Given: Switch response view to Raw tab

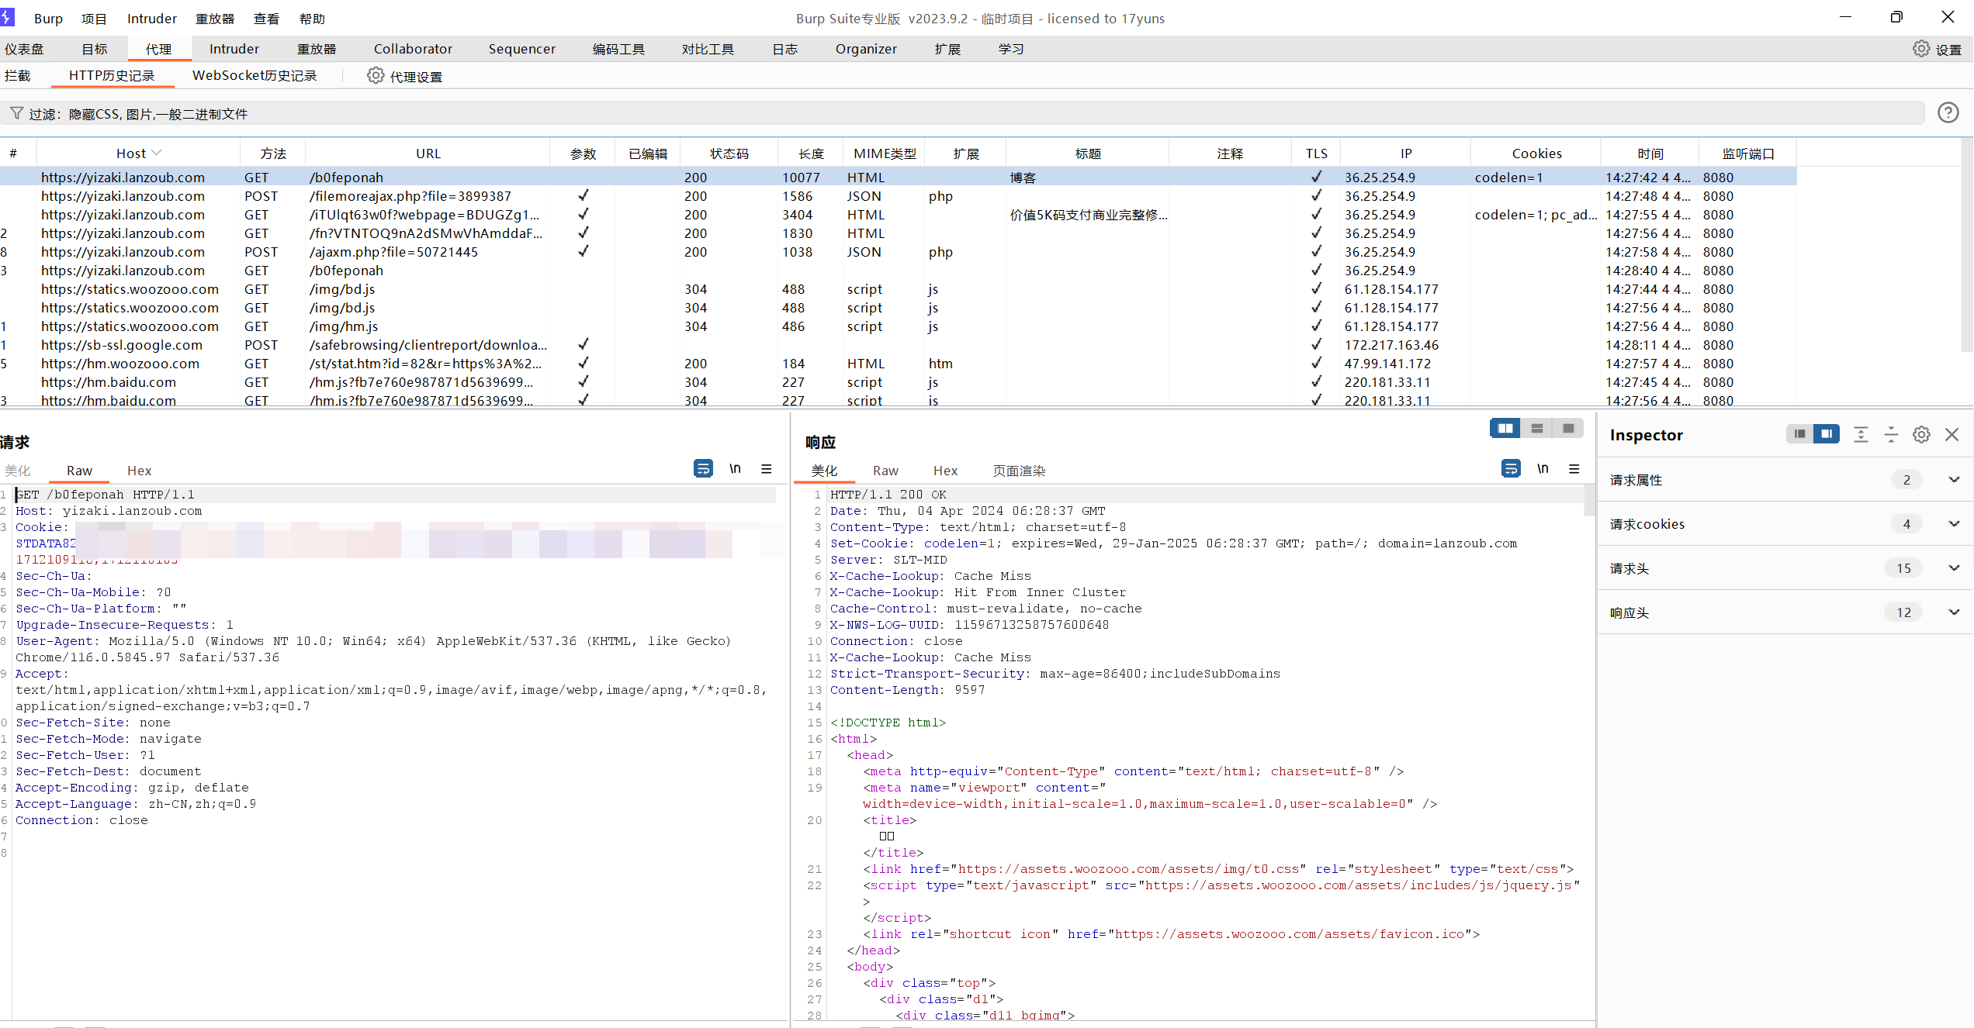Looking at the screenshot, I should (x=885, y=471).
